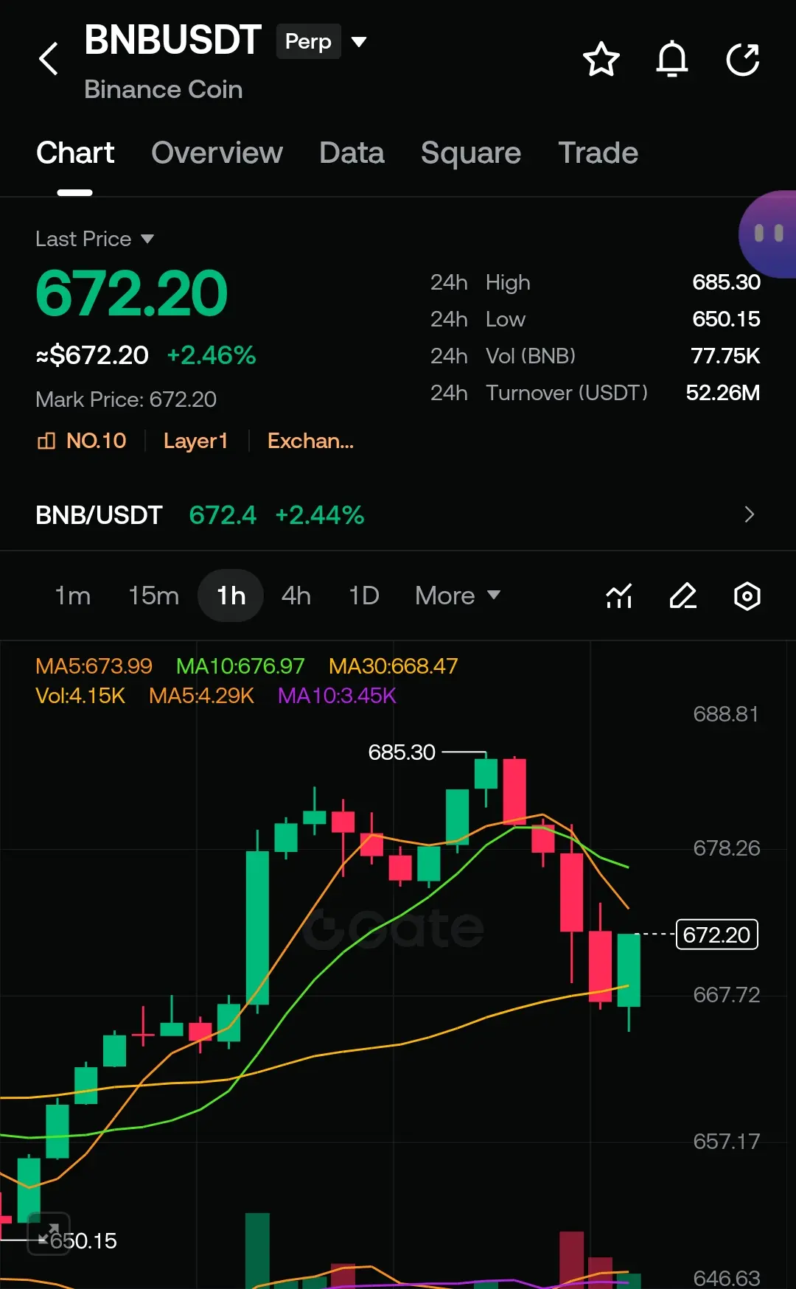Go back using the left arrow
This screenshot has height=1289, width=796.
pos(49,59)
